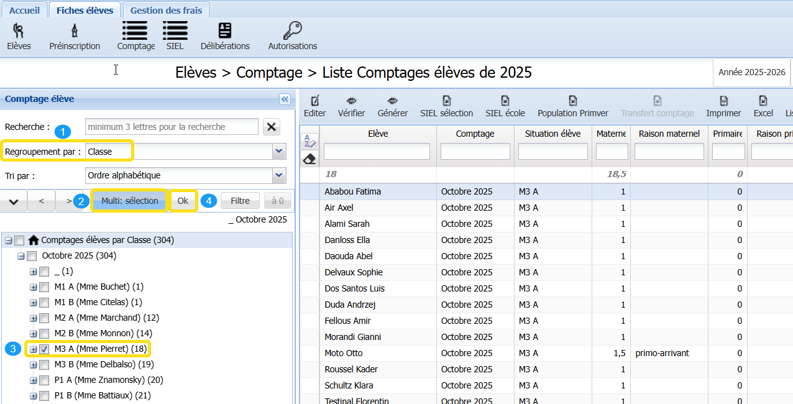
Task: Clear search with the X button
Action: click(271, 127)
